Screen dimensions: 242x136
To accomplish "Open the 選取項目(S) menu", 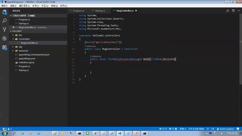I will click(x=24, y=6).
